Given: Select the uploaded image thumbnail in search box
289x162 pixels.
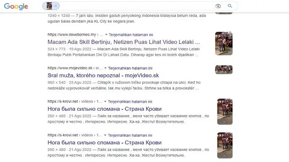Looking at the screenshot, I should [49, 6].
